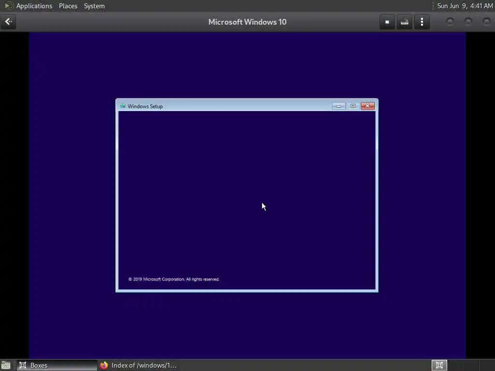
Task: Click the Windows Setup title text
Action: 145,106
